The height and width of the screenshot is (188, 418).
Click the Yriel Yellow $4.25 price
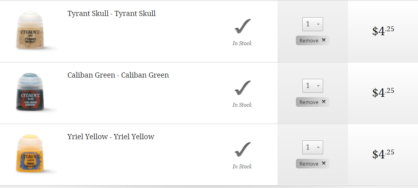[x=383, y=154]
